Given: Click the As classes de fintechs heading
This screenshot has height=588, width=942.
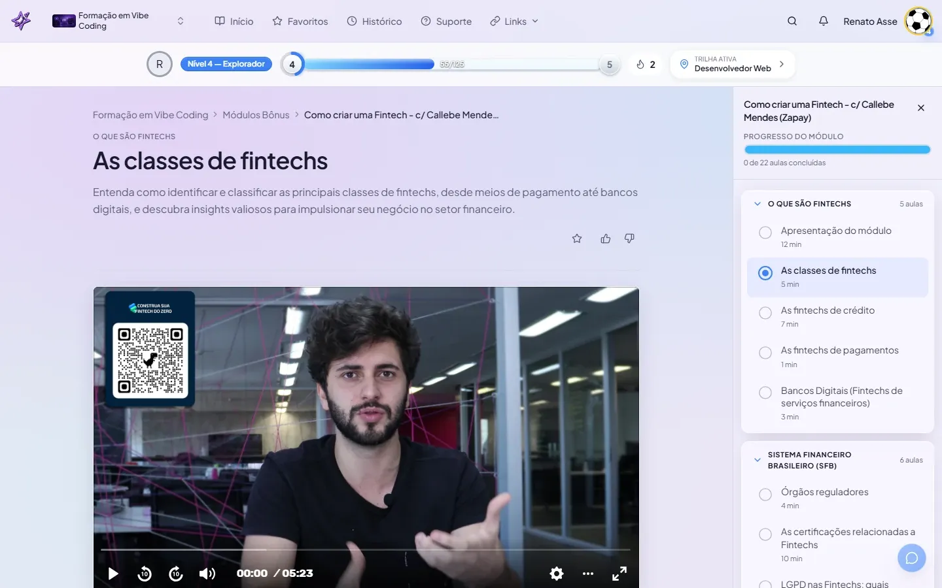Looking at the screenshot, I should (210, 161).
